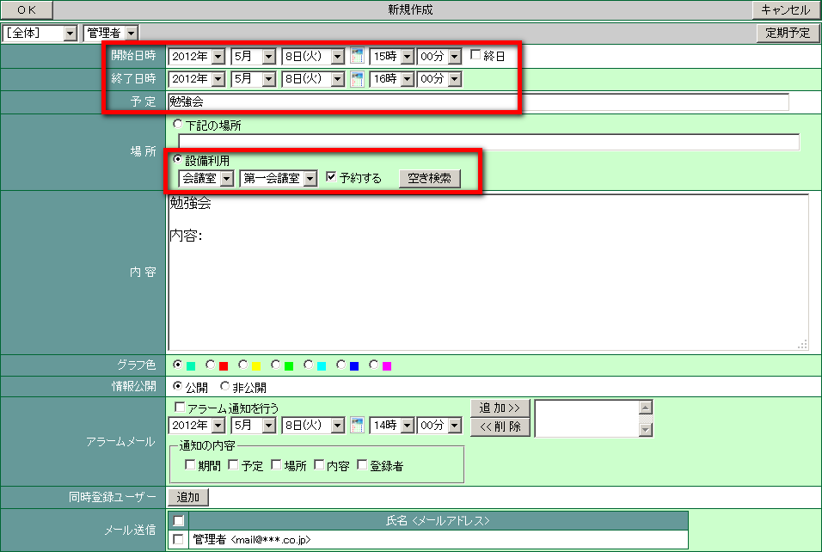
Task: Open the 管理者 user dropdown
Action: (x=111, y=33)
